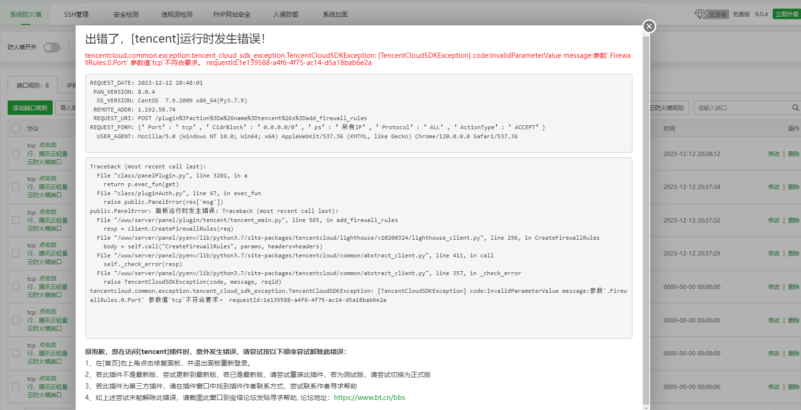Click the 时间 column header
Image resolution: width=801 pixels, height=410 pixels.
pos(669,129)
